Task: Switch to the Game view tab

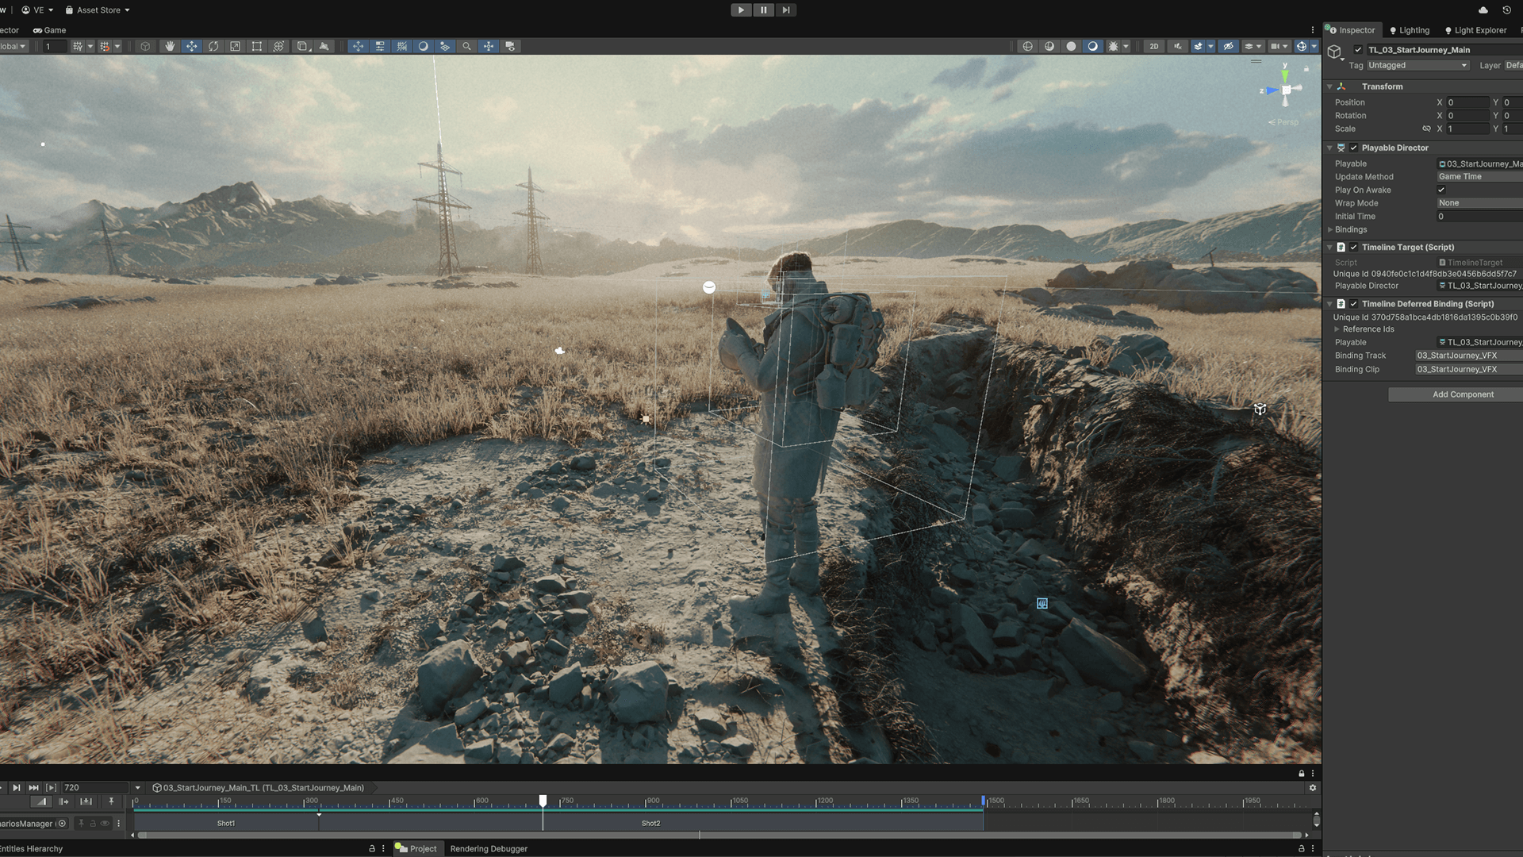Action: click(49, 30)
